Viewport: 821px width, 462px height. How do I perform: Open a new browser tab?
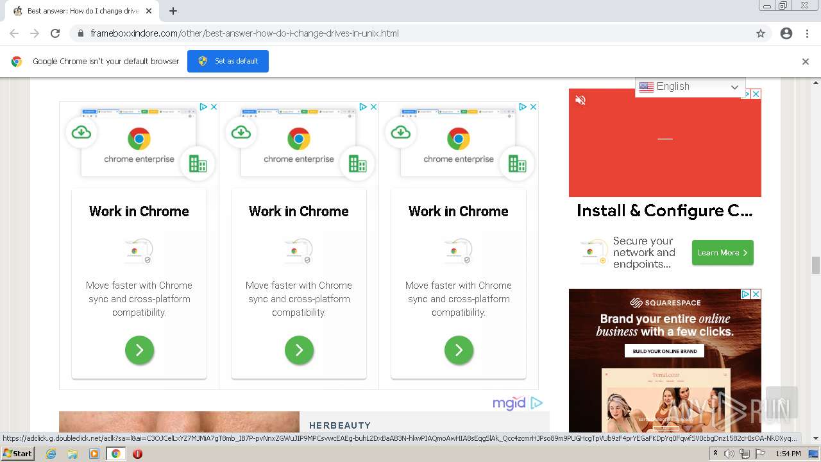tap(173, 11)
